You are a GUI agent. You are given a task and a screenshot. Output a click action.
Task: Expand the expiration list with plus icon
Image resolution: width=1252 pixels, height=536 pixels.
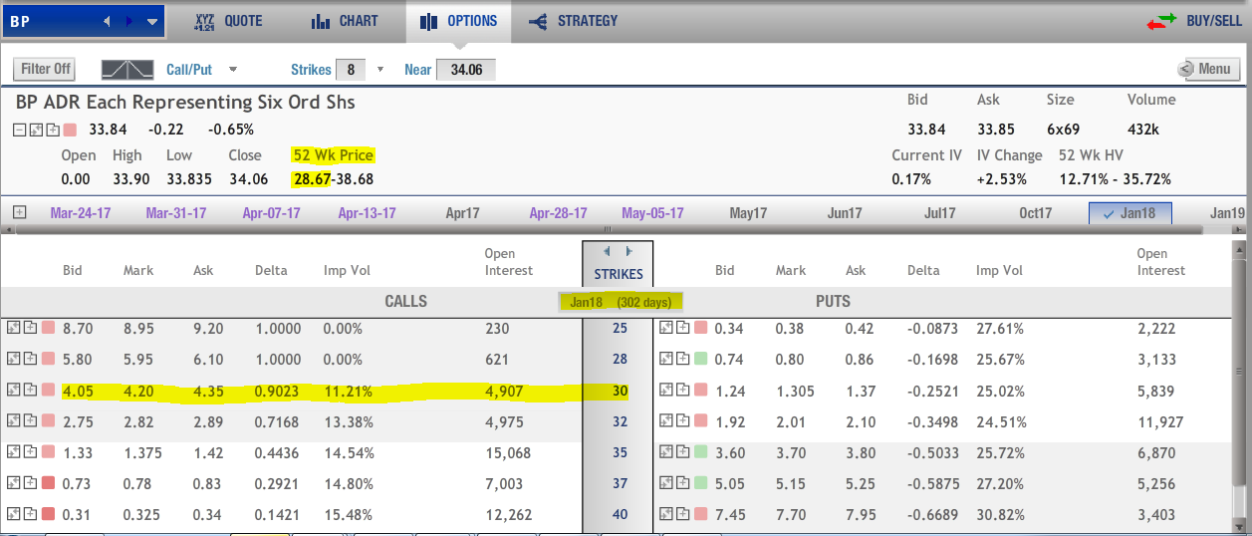[20, 213]
